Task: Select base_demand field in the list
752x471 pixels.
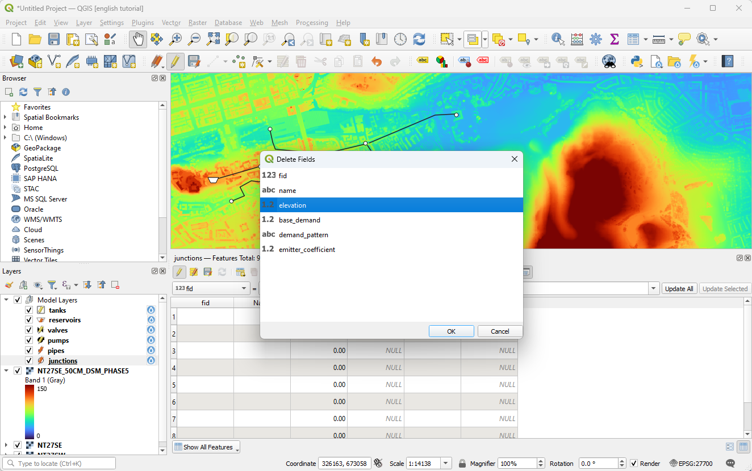Action: (299, 220)
